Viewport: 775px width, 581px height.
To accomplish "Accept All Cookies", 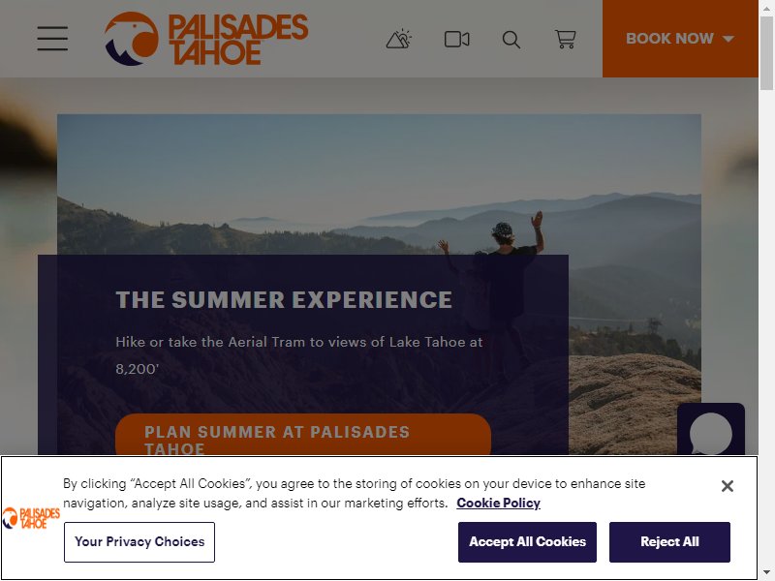I will coord(527,542).
